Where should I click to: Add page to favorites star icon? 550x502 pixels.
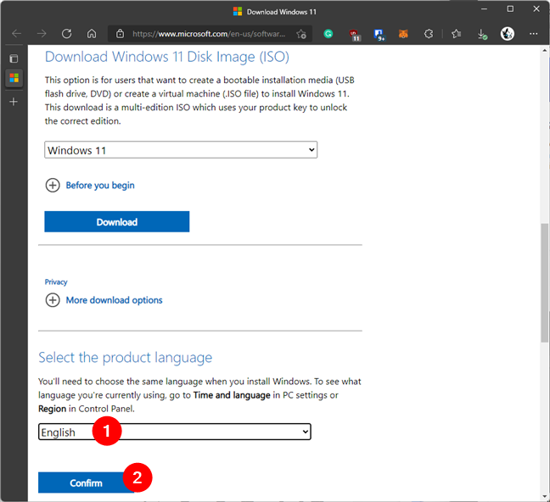[x=301, y=34]
